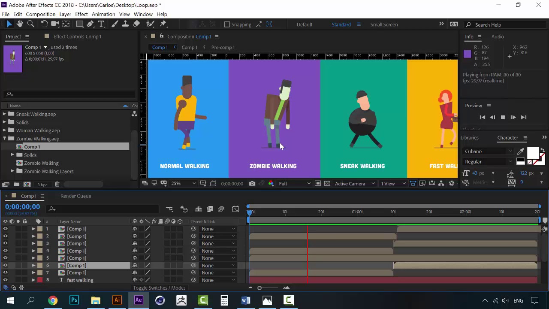Select the Selection (arrow) tool
This screenshot has width=549, height=309.
tap(9, 24)
